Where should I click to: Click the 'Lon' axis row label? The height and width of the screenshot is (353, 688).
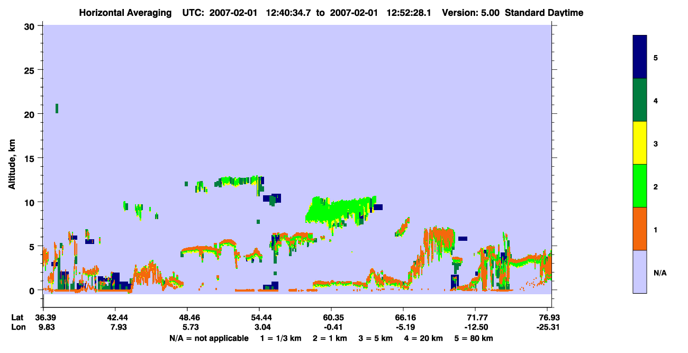coord(18,327)
